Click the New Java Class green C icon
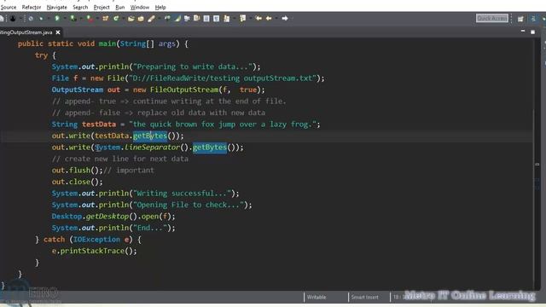Viewport: 546px width, 307px height. click(116, 19)
